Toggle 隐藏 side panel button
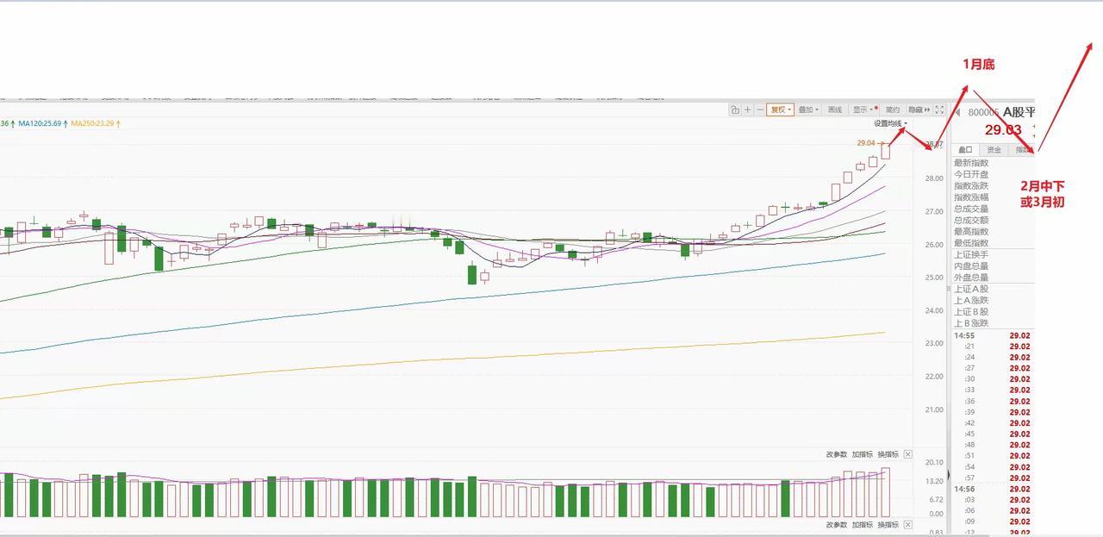Viewport: 1103px width, 537px height. 919,110
